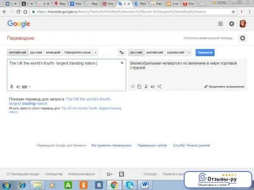Click Отключить моментальный перевод
The image size is (254, 190).
208,38
